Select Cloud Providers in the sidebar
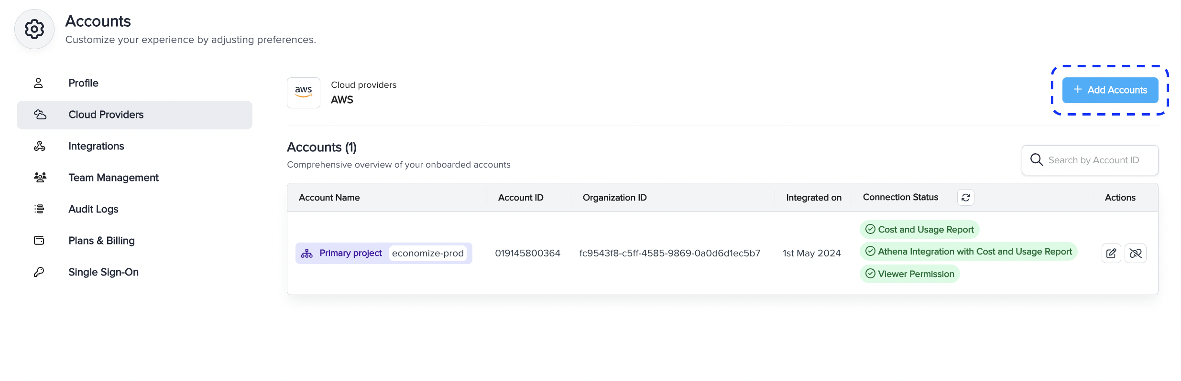The height and width of the screenshot is (381, 1181). point(106,115)
